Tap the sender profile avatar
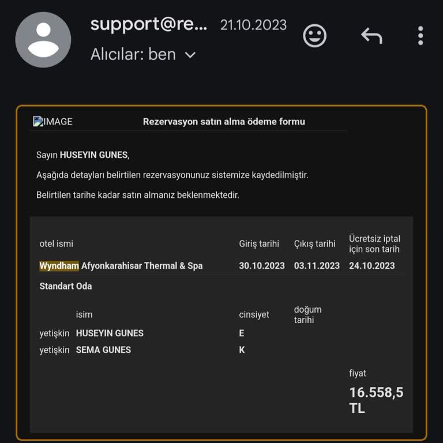The height and width of the screenshot is (443, 443). point(43,39)
